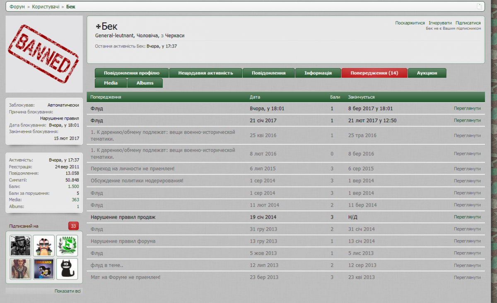The width and height of the screenshot is (497, 303).
Task: Select the woman portrait avatar
Action: [20, 269]
